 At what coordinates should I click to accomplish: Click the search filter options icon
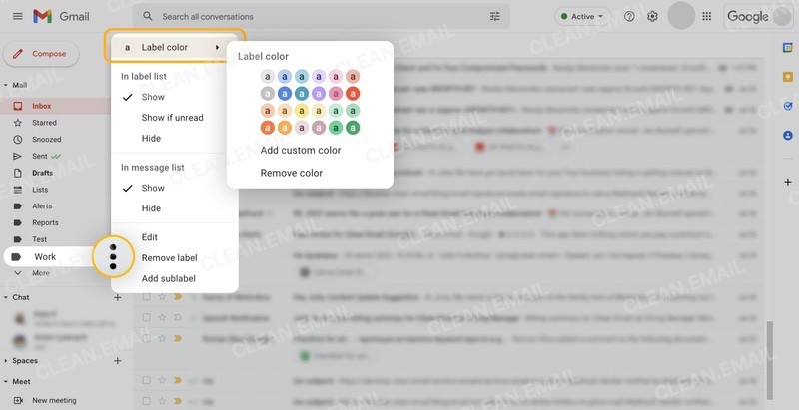coord(495,17)
